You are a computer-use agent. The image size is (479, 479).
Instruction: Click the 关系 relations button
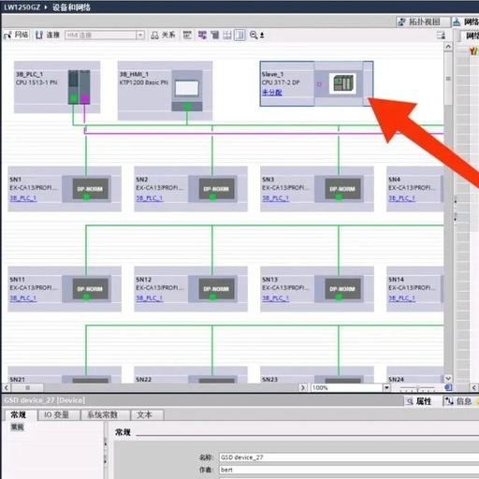coord(163,35)
